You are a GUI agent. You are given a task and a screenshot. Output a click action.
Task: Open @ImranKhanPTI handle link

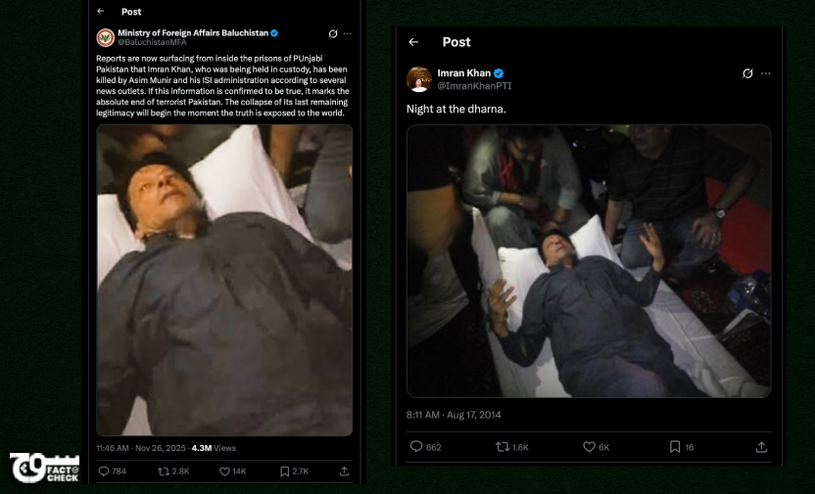click(x=474, y=86)
